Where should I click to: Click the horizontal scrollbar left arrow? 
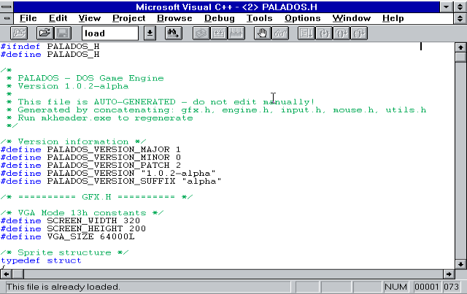pyautogui.click(x=6, y=274)
